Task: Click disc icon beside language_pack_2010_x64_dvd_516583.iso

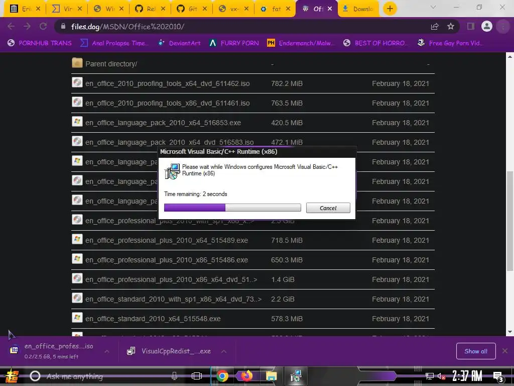Action: pyautogui.click(x=77, y=141)
